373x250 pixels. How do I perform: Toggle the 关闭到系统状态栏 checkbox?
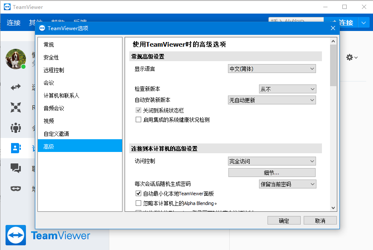pyautogui.click(x=138, y=110)
